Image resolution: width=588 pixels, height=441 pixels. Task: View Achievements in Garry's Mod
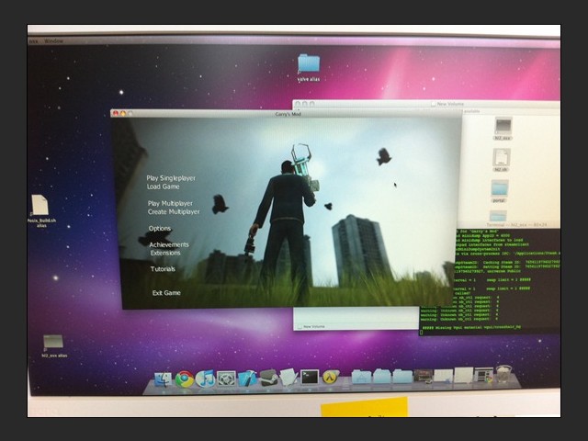click(x=169, y=245)
